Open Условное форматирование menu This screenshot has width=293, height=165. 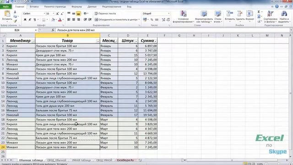tap(183, 16)
